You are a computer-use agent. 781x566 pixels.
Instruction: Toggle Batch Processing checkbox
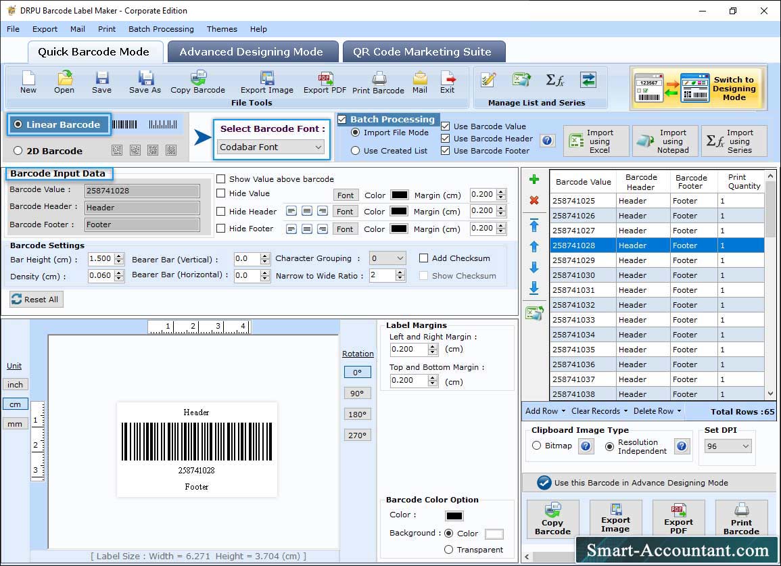tap(342, 119)
